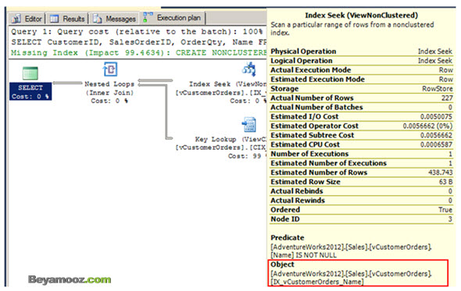Select the Key Lookup operator icon
This screenshot has width=461, height=291.
point(249,125)
